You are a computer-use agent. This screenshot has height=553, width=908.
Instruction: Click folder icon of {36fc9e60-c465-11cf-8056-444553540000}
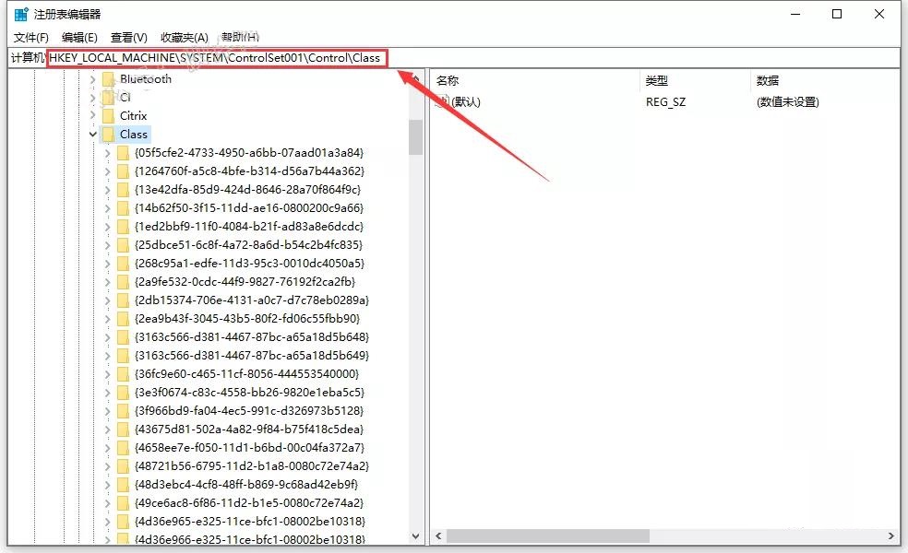123,374
